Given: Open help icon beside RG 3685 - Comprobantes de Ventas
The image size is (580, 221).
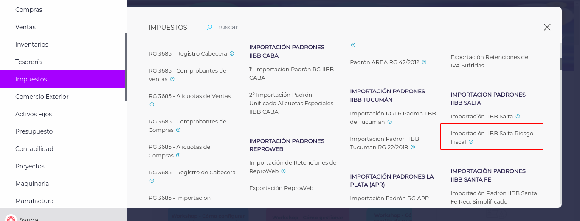Looking at the screenshot, I should pyautogui.click(x=172, y=79).
